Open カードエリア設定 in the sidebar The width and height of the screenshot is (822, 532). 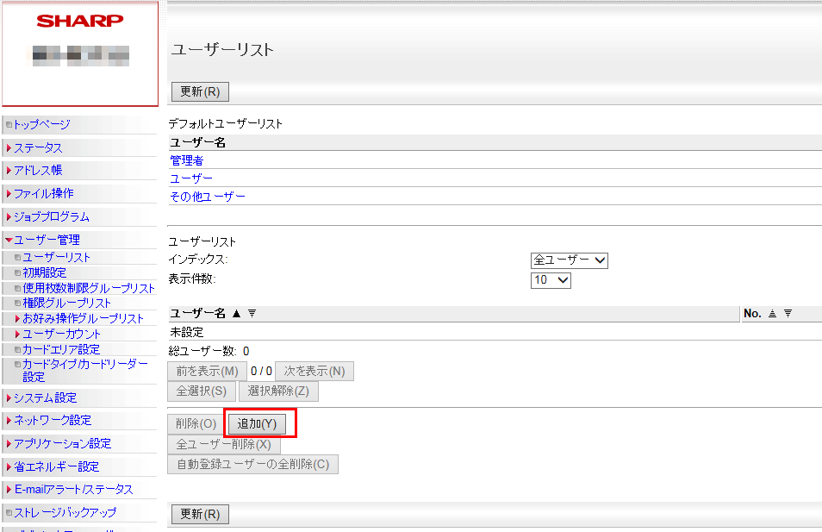(60, 349)
